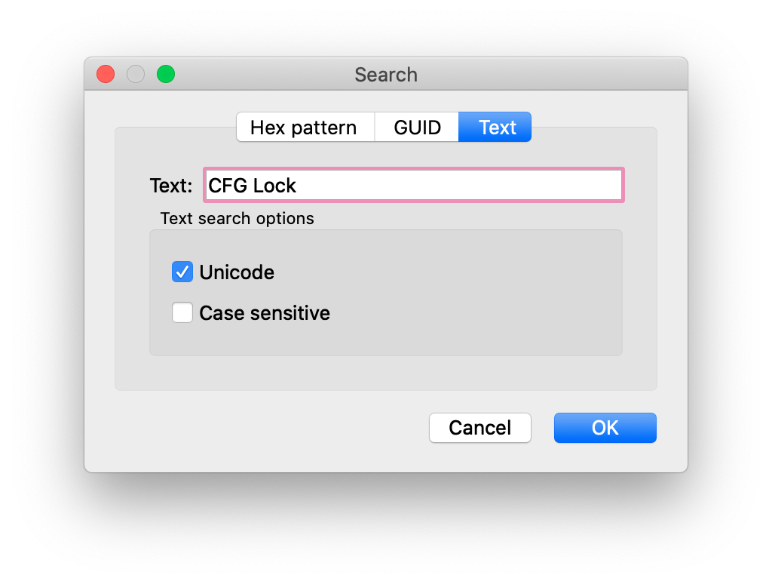Switch to the GUID tab
This screenshot has width=772, height=584.
point(417,128)
